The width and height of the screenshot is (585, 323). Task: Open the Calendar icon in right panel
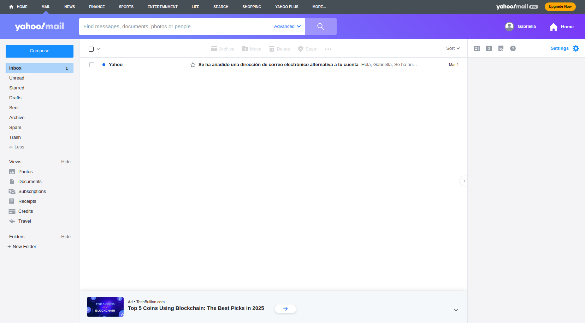(x=489, y=48)
